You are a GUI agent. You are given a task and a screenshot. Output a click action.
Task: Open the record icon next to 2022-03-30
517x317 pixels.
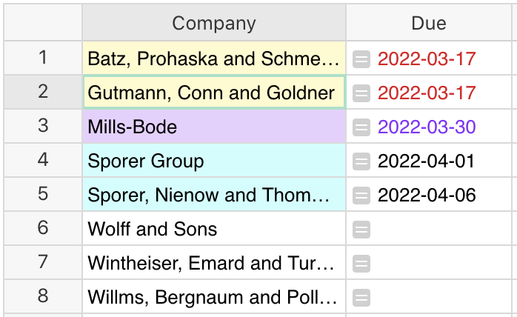pyautogui.click(x=361, y=127)
